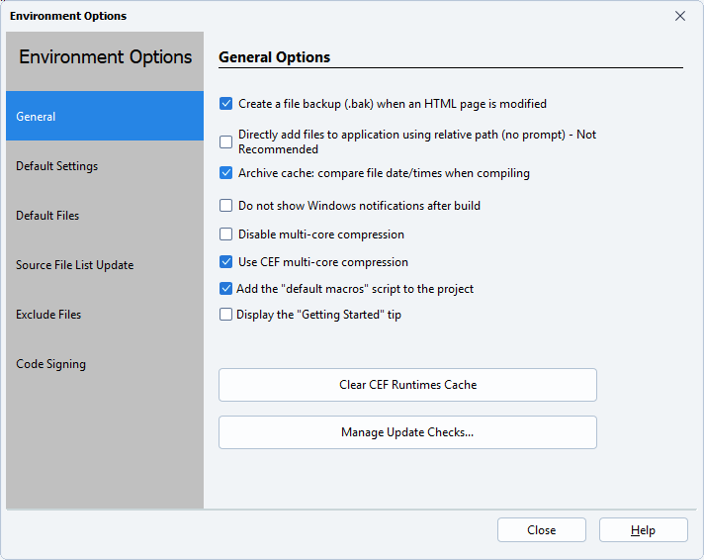Switch to Default Files page
The width and height of the screenshot is (704, 560).
104,216
